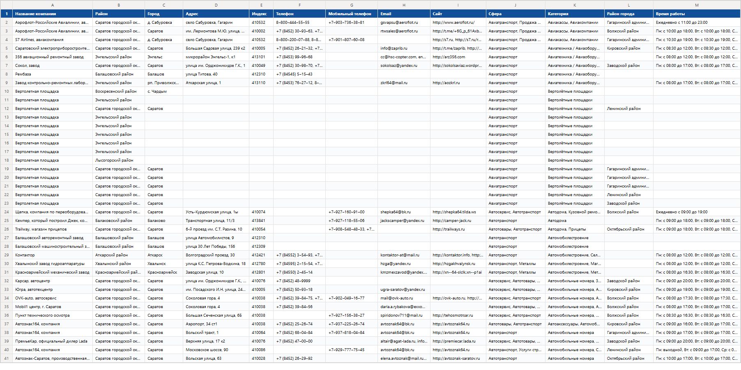
Task: Click the "Пункт технического осмотра" cell
Action: coord(53,315)
